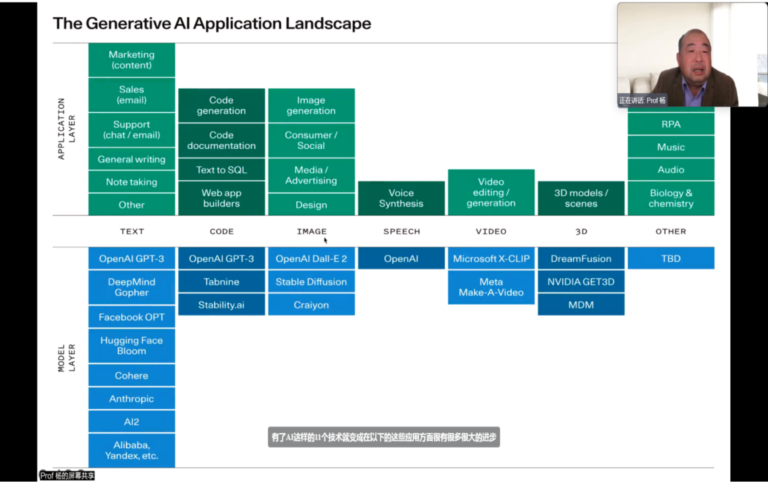Viewport: 768px width, 482px height.
Task: Select the Biology & chemistry tile
Action: (671, 198)
